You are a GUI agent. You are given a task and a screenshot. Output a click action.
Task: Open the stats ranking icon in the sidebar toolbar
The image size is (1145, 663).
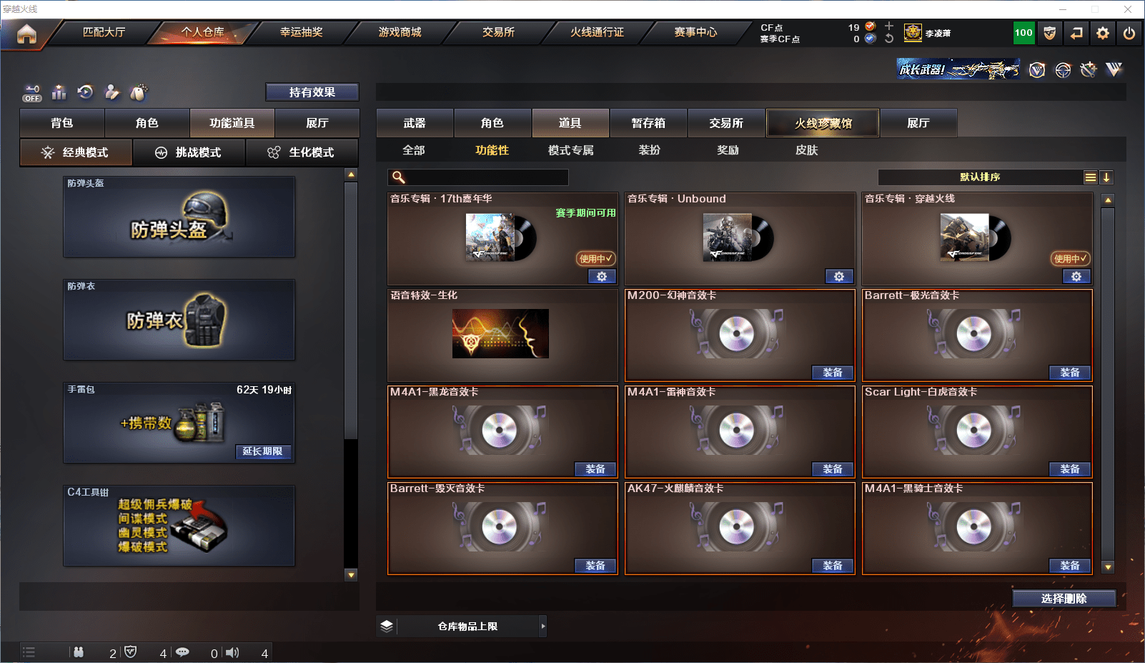click(59, 92)
